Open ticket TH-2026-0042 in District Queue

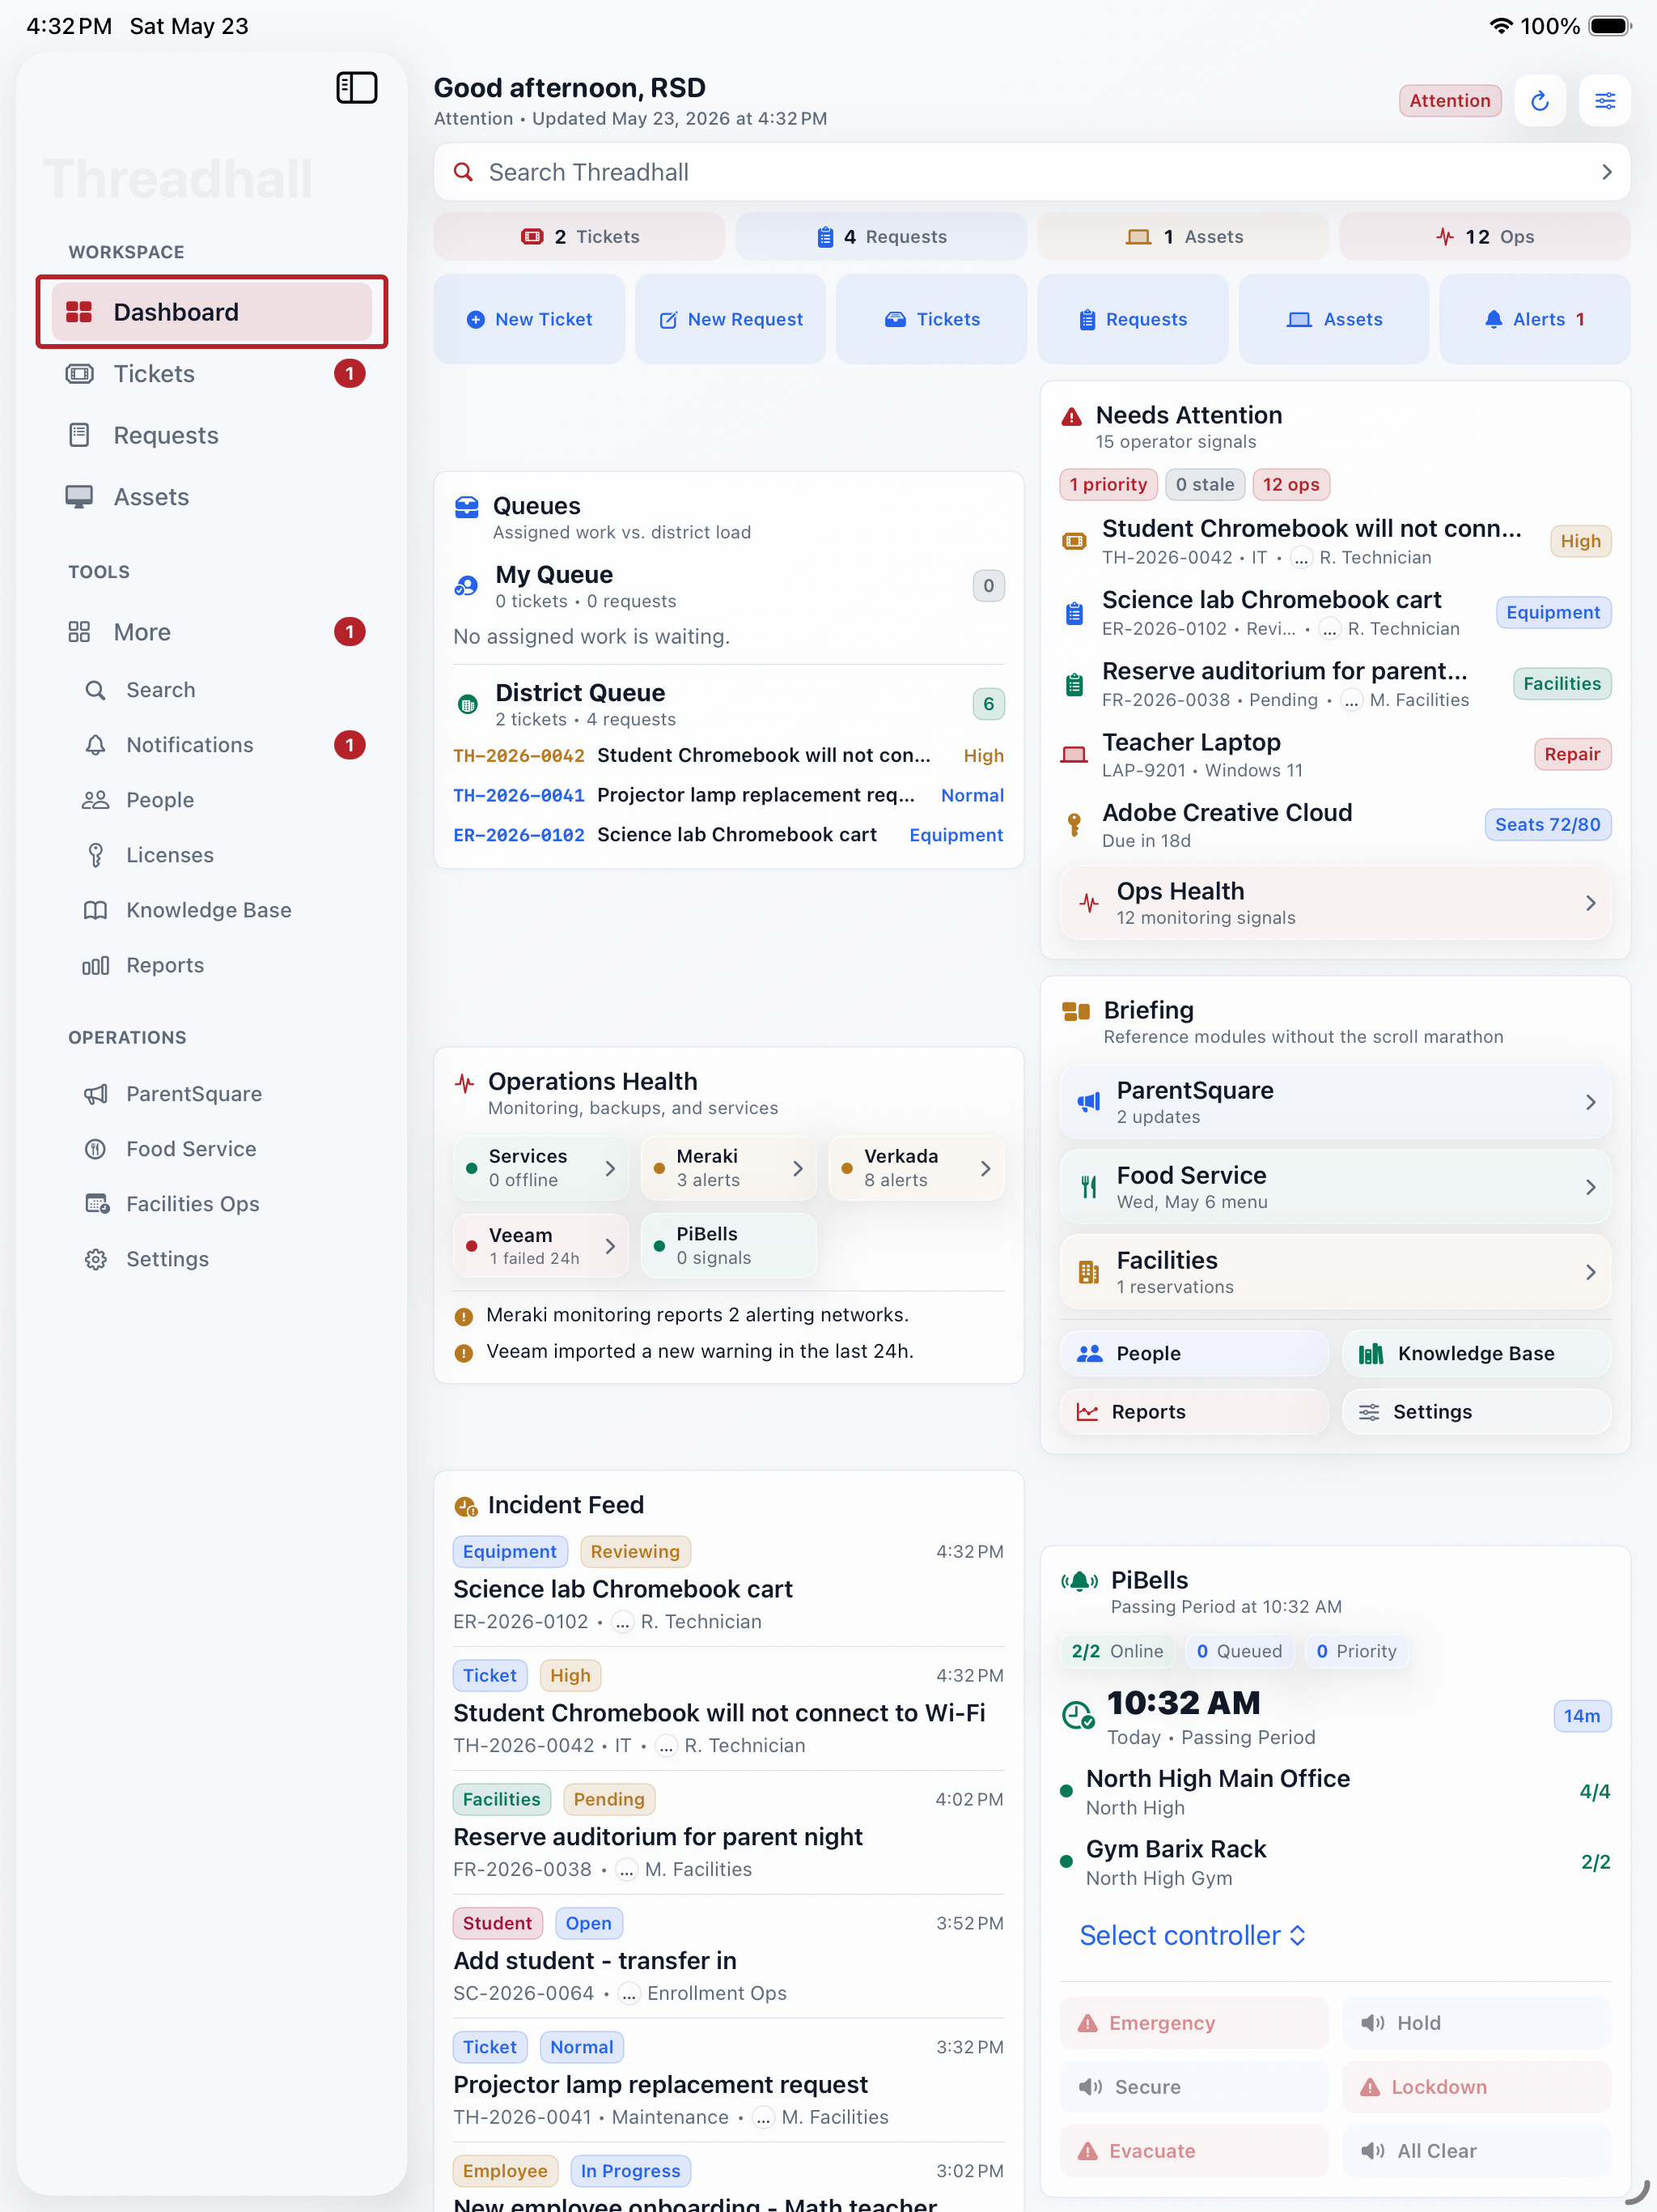(x=728, y=756)
